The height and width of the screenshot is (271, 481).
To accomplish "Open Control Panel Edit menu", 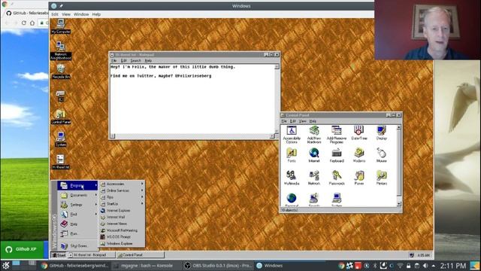I will click(x=293, y=121).
